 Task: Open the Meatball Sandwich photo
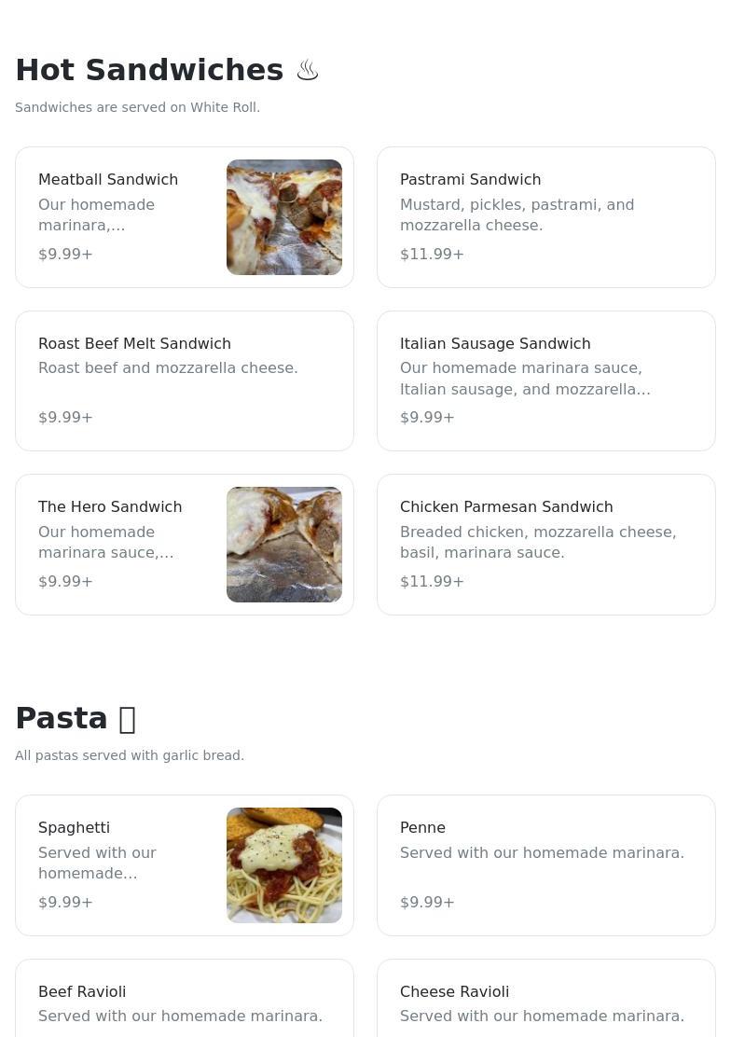tap(284, 217)
